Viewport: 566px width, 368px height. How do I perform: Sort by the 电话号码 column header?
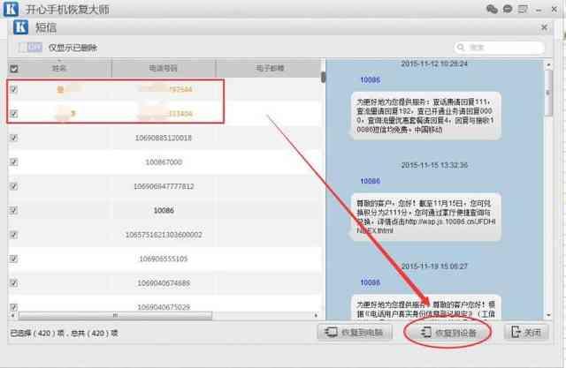164,68
